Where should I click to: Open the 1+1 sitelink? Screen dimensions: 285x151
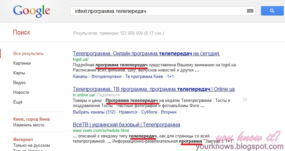coord(170,76)
